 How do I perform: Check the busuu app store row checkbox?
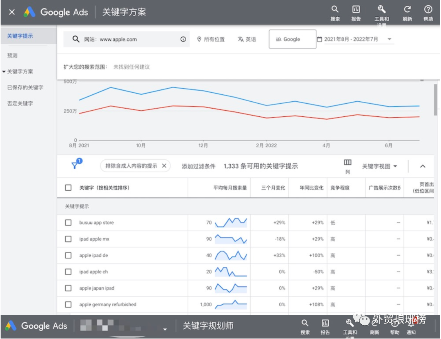[x=68, y=223]
